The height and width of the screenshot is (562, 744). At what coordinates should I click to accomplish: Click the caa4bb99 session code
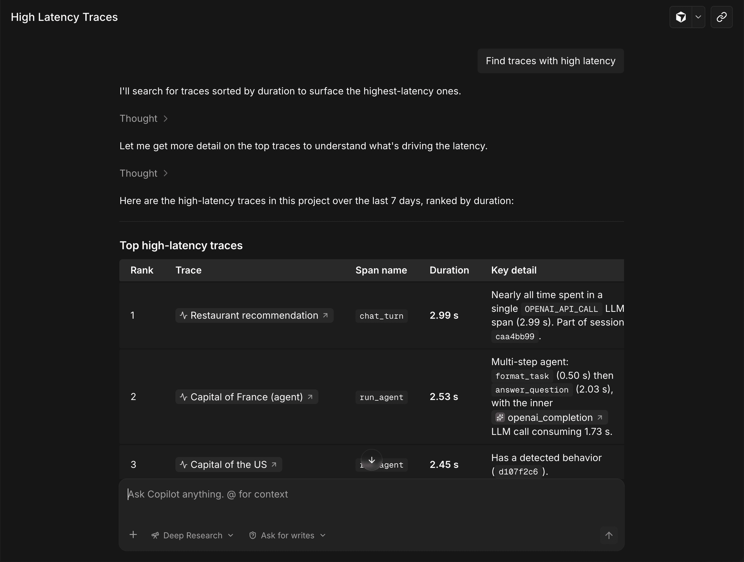pyautogui.click(x=515, y=336)
